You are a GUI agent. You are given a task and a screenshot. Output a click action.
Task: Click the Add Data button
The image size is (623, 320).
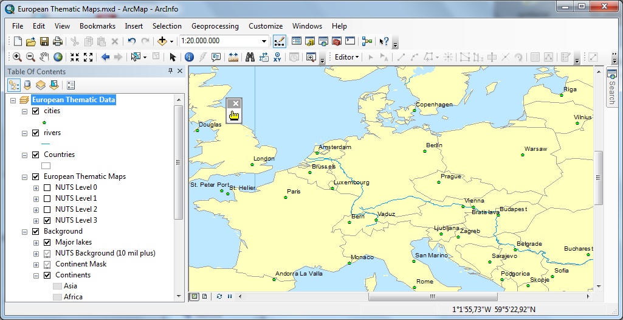tap(162, 41)
